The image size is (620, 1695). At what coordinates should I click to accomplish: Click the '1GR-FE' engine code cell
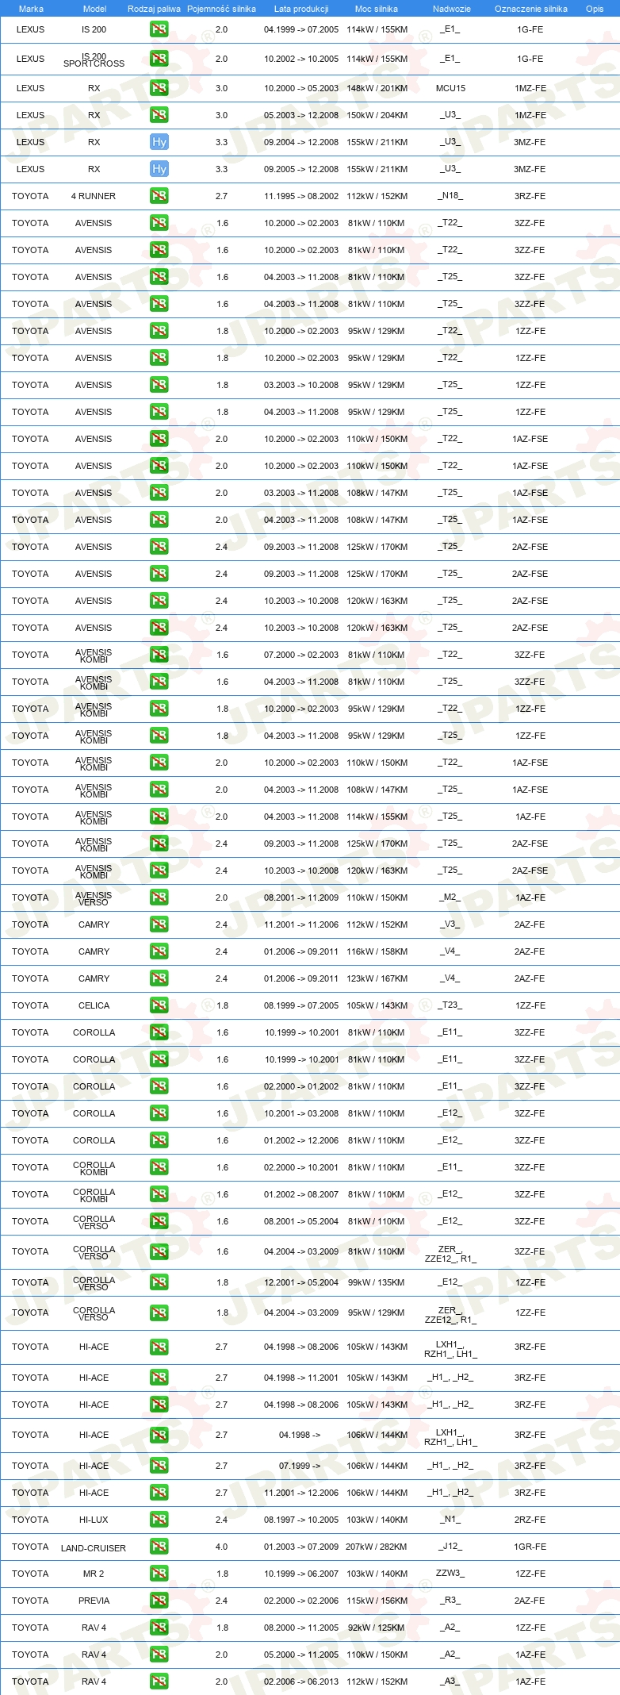(x=530, y=1547)
